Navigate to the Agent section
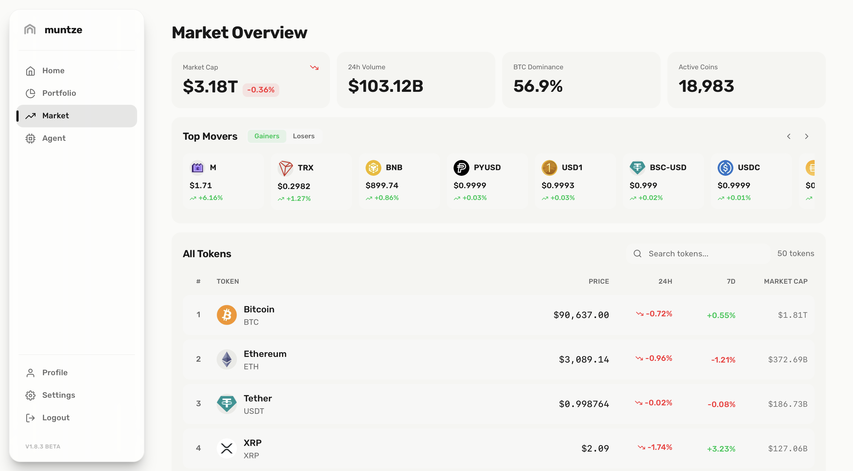The width and height of the screenshot is (853, 471). click(54, 138)
